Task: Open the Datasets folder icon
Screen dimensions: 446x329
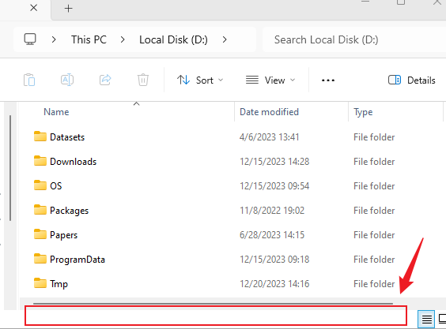Action: 40,136
